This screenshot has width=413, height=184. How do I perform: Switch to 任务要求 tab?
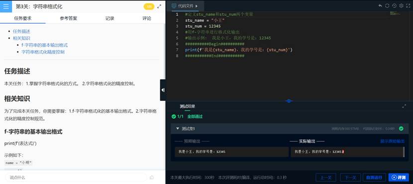[23, 18]
